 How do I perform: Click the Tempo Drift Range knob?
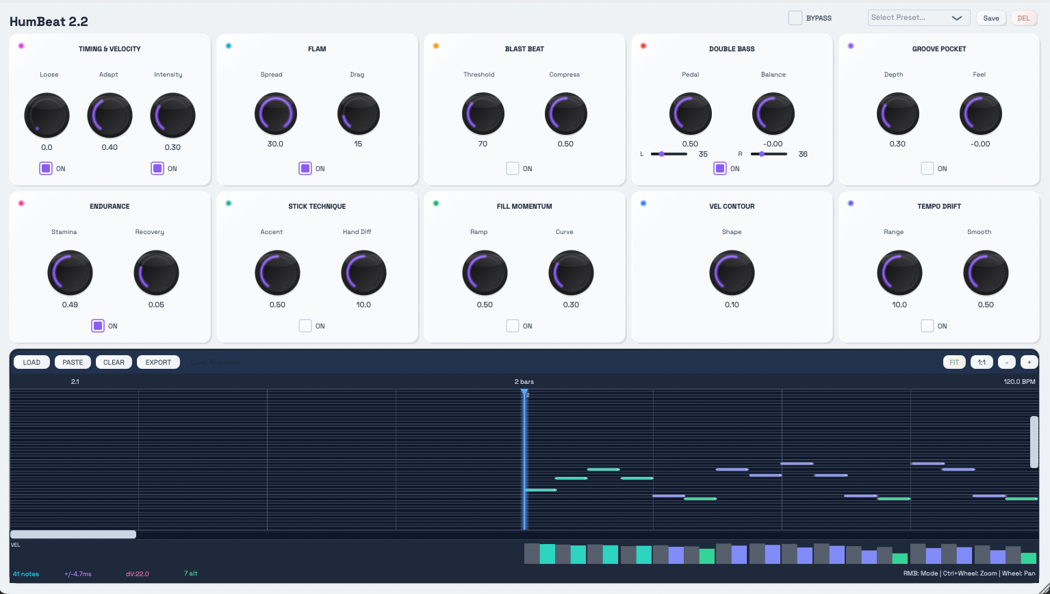[x=899, y=272]
